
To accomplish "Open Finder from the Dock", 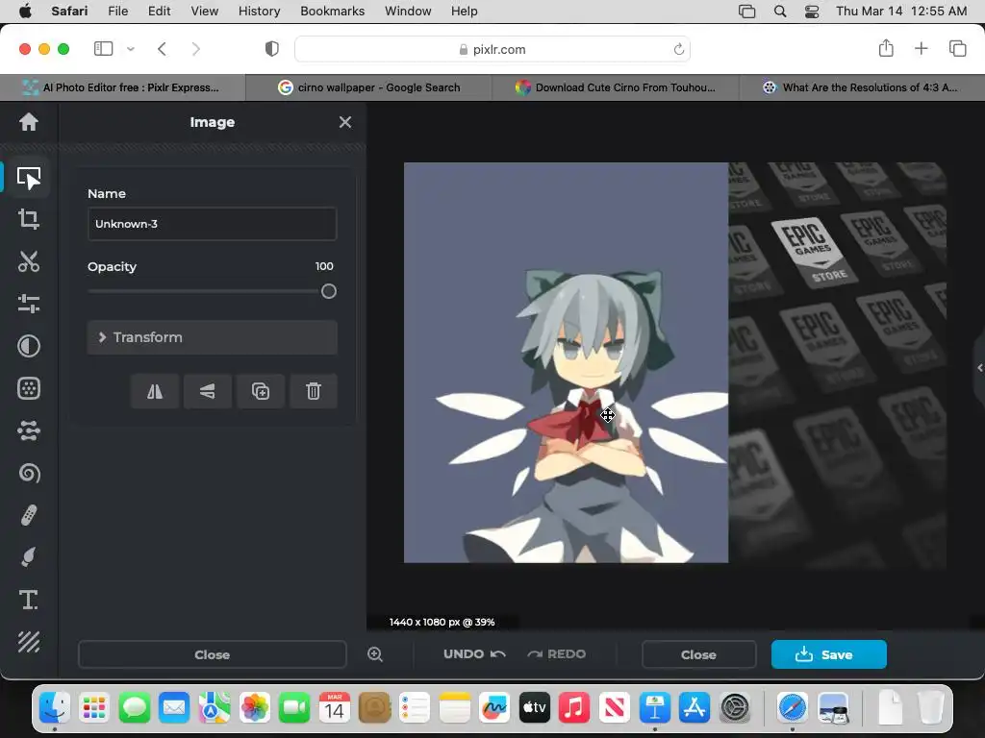I will [x=55, y=708].
